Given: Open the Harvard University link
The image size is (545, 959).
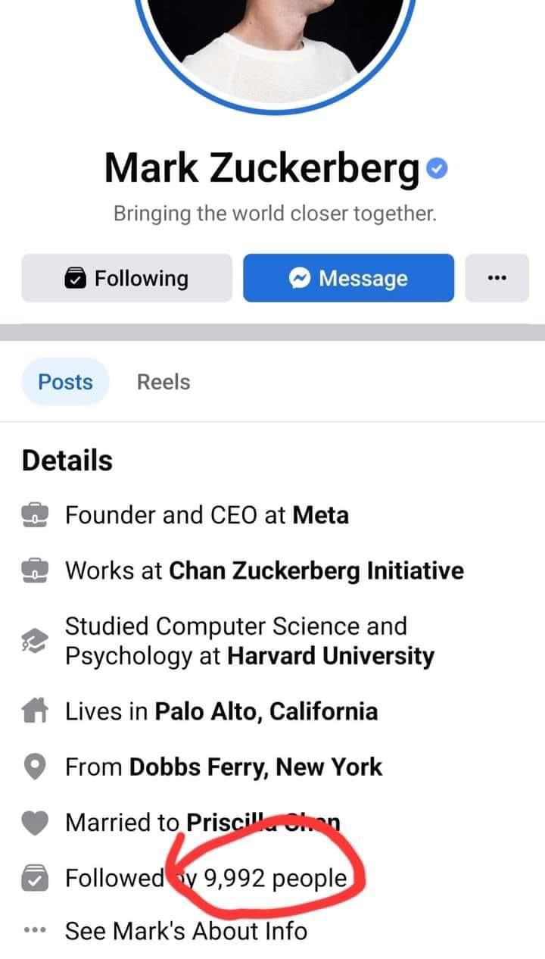Looking at the screenshot, I should tap(331, 656).
